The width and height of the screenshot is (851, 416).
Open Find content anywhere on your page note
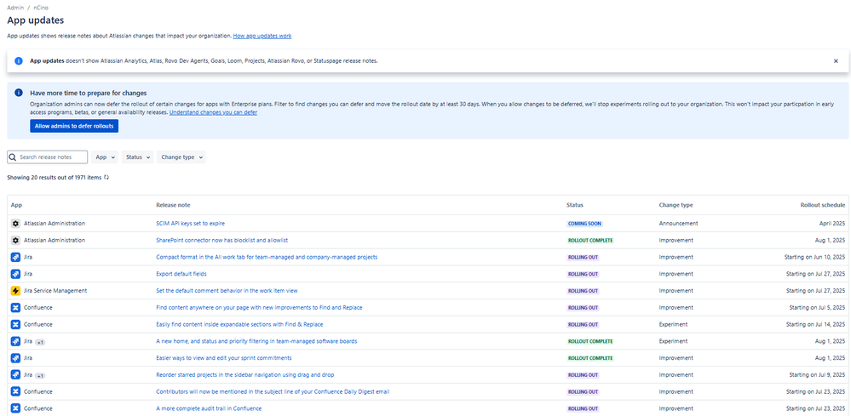tap(259, 307)
